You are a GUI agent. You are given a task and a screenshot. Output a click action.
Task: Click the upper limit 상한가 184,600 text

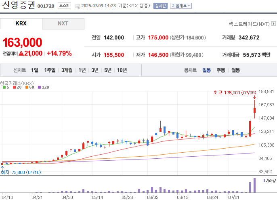[x=188, y=37]
